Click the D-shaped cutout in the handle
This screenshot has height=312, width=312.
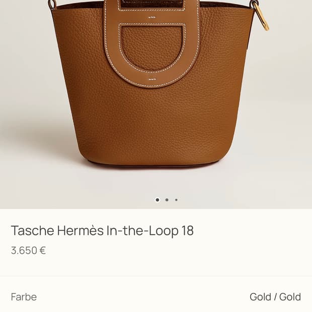click(x=152, y=48)
